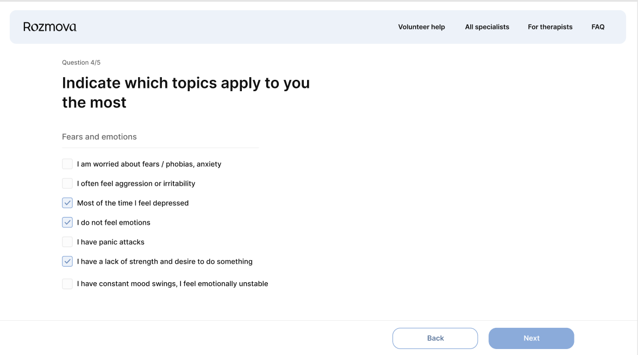
Task: Click the 'I do not feel emotions' label
Action: click(x=114, y=223)
